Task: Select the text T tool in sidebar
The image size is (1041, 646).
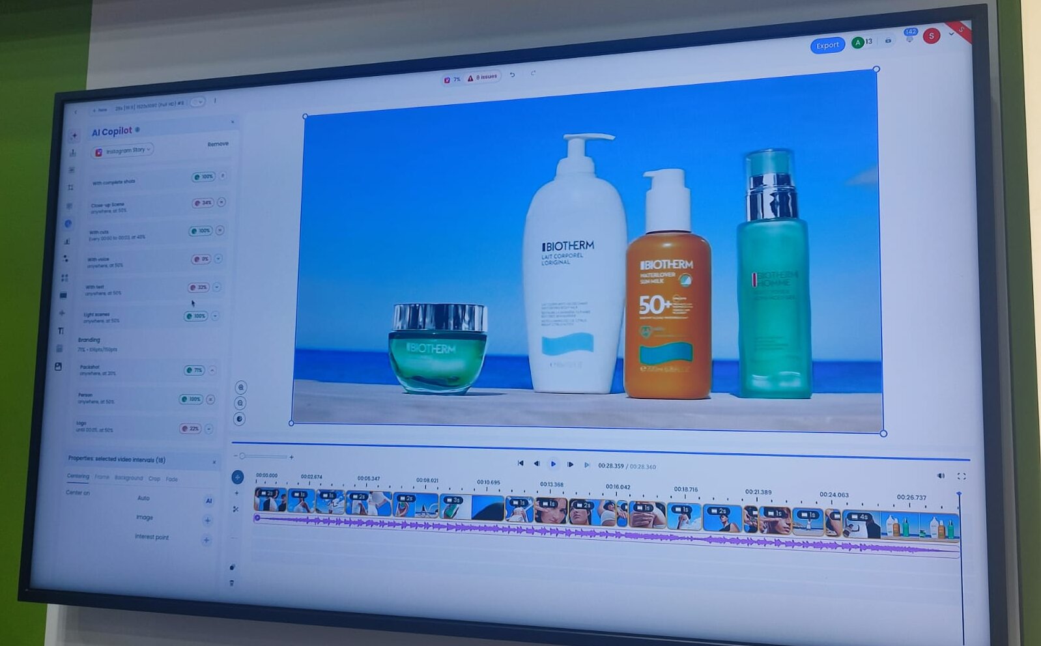Action: [61, 331]
